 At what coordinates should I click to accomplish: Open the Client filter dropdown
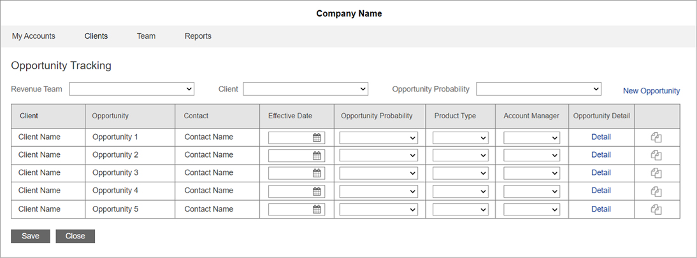pos(305,89)
